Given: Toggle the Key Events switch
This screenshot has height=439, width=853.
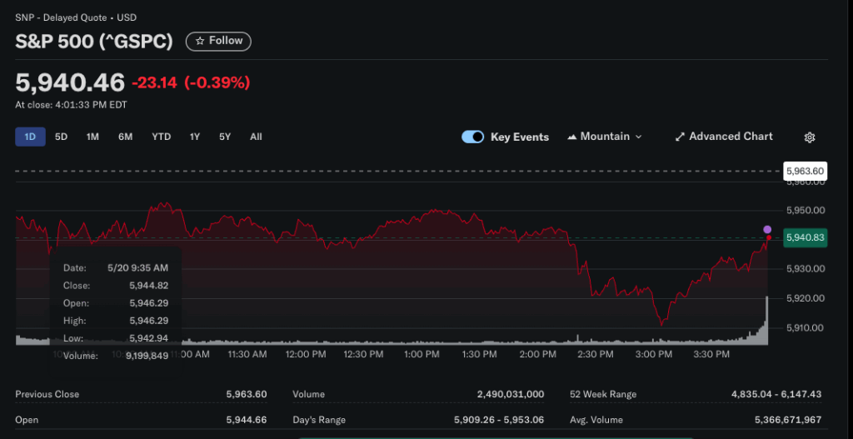Looking at the screenshot, I should click(x=473, y=137).
